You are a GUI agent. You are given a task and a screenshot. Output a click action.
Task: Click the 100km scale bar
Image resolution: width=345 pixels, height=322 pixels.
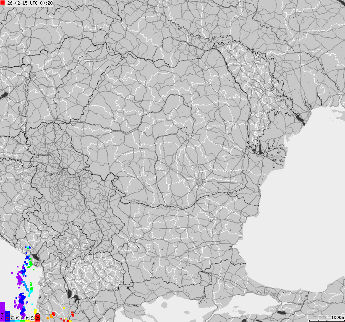(332, 318)
